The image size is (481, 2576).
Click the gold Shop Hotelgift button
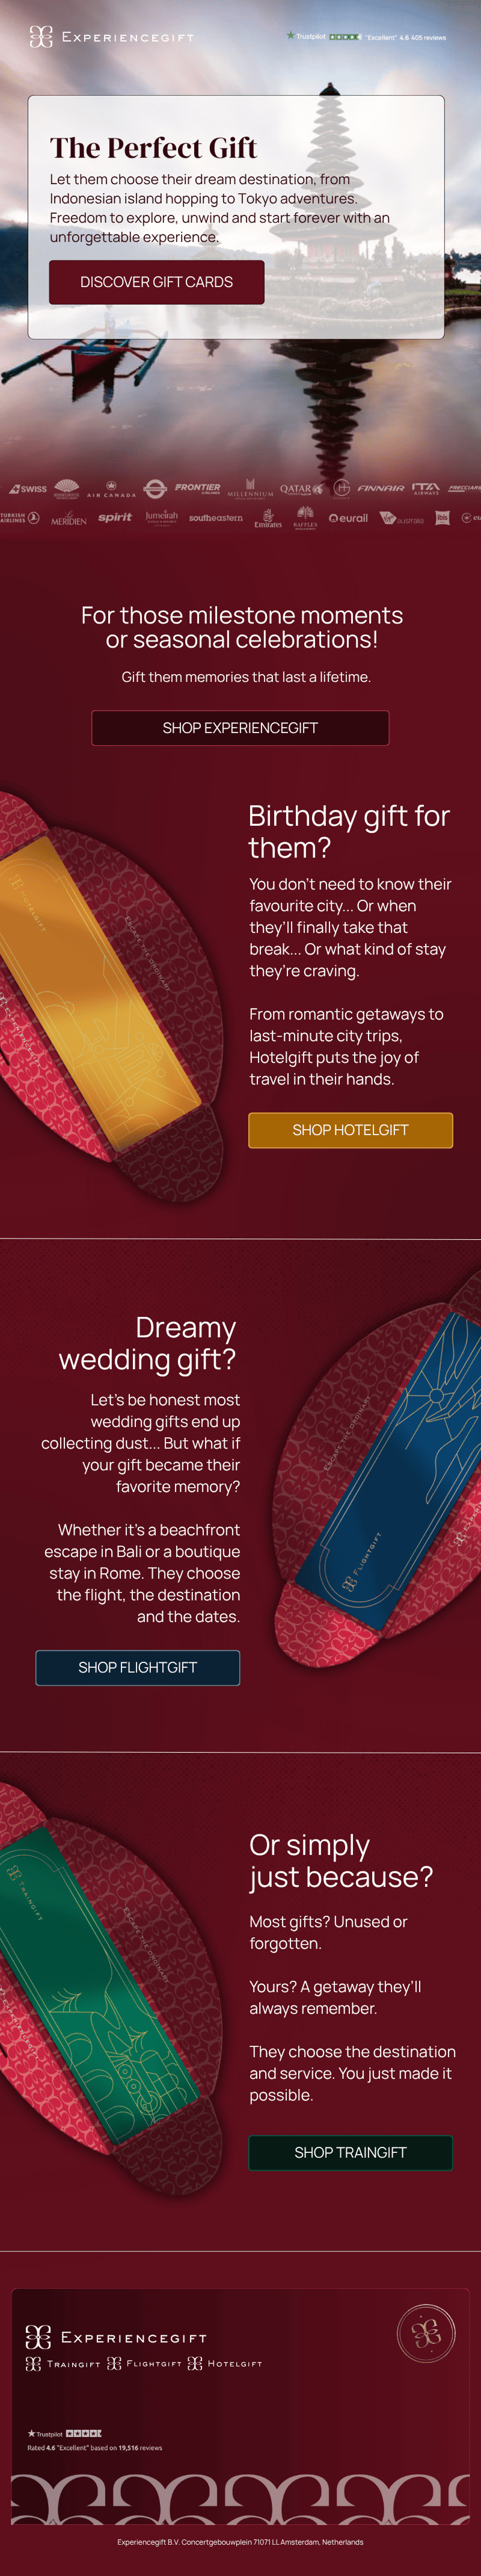pos(351,1130)
